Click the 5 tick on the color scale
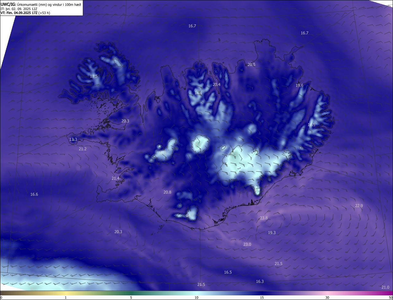Screen dimensions: 393x300 (x=131, y=298)
